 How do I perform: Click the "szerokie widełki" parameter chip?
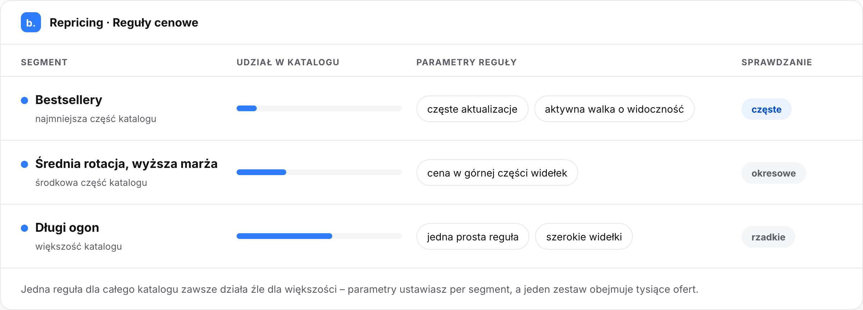(x=584, y=237)
